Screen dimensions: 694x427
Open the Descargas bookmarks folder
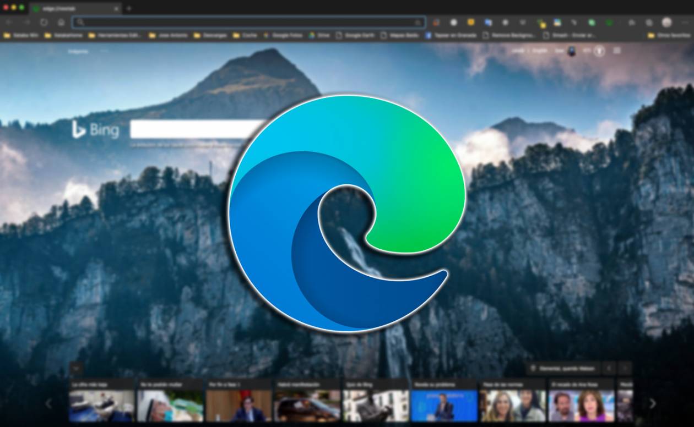coord(210,35)
